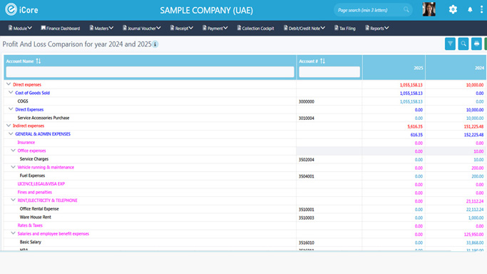Sort by Account Name arrows icon

pyautogui.click(x=39, y=61)
